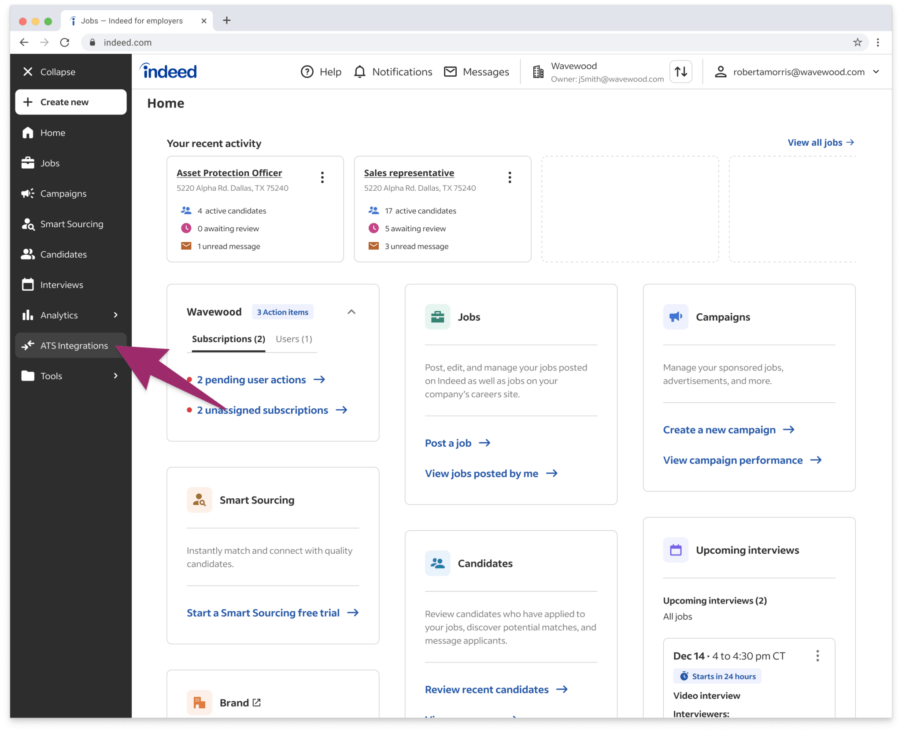
Task: Open Messages envelope in header
Action: coord(476,72)
